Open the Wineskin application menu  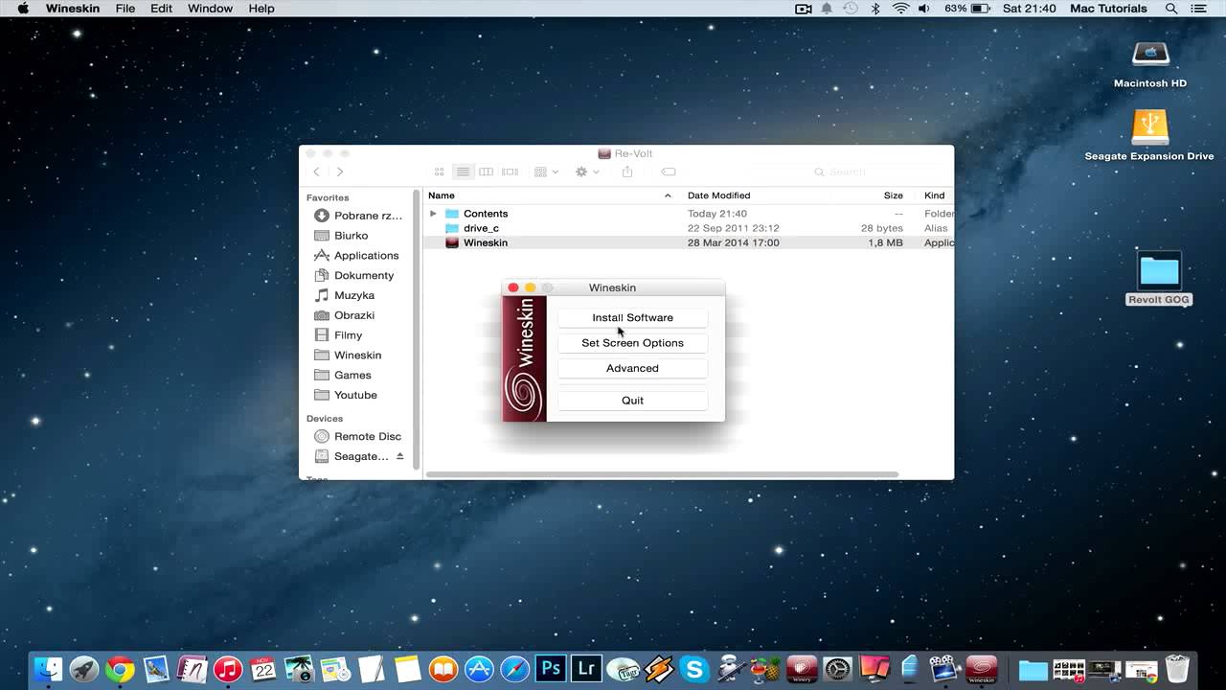point(74,9)
